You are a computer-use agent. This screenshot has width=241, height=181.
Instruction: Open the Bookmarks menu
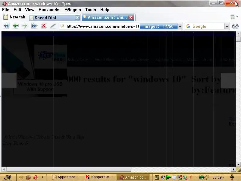tap(49, 10)
